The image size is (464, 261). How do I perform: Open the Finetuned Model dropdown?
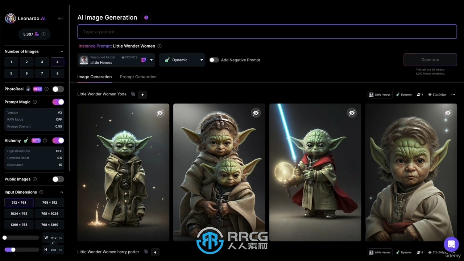tap(116, 60)
